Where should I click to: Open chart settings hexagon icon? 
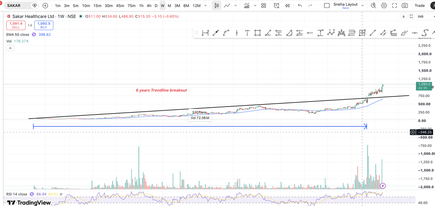click(384, 5)
